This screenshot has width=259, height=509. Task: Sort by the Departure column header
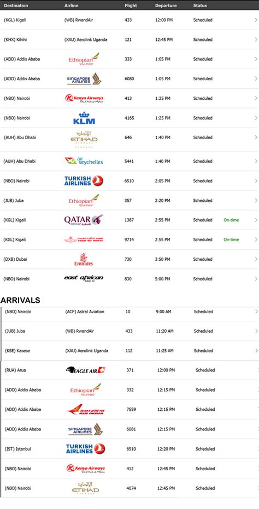(x=166, y=5)
